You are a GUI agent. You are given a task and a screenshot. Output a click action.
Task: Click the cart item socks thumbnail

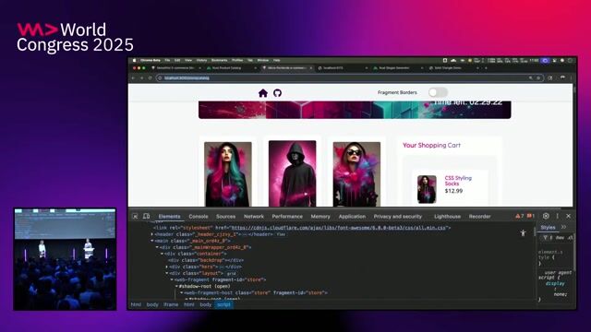click(x=427, y=189)
